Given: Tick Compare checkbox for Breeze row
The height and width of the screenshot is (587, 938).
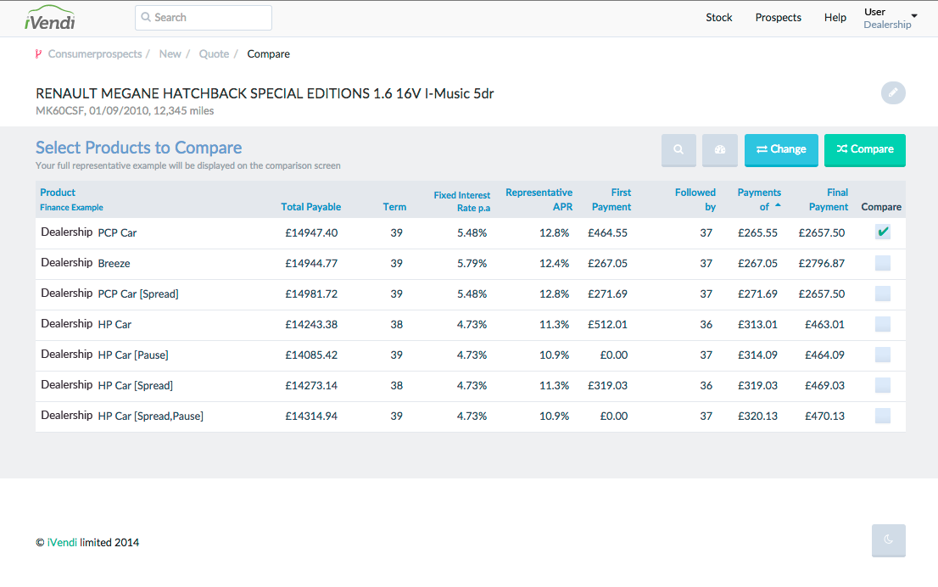Looking at the screenshot, I should (882, 263).
